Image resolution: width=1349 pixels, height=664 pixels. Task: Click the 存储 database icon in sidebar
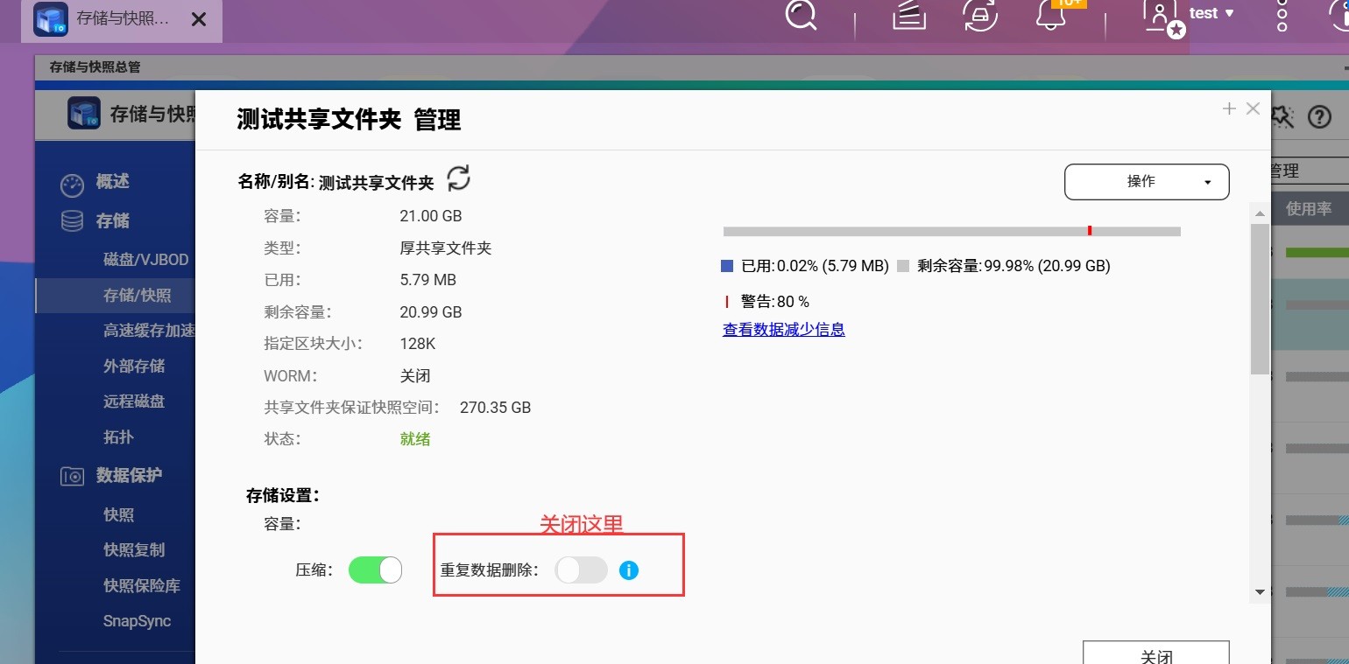click(x=72, y=221)
